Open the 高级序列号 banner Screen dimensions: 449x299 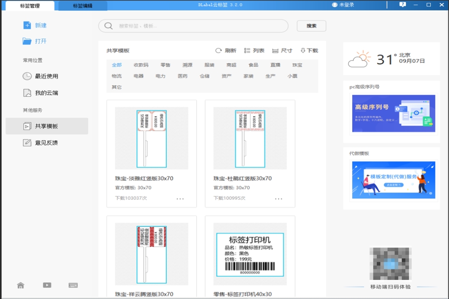pyautogui.click(x=394, y=113)
